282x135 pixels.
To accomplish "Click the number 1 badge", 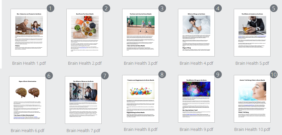I will [50, 9].
